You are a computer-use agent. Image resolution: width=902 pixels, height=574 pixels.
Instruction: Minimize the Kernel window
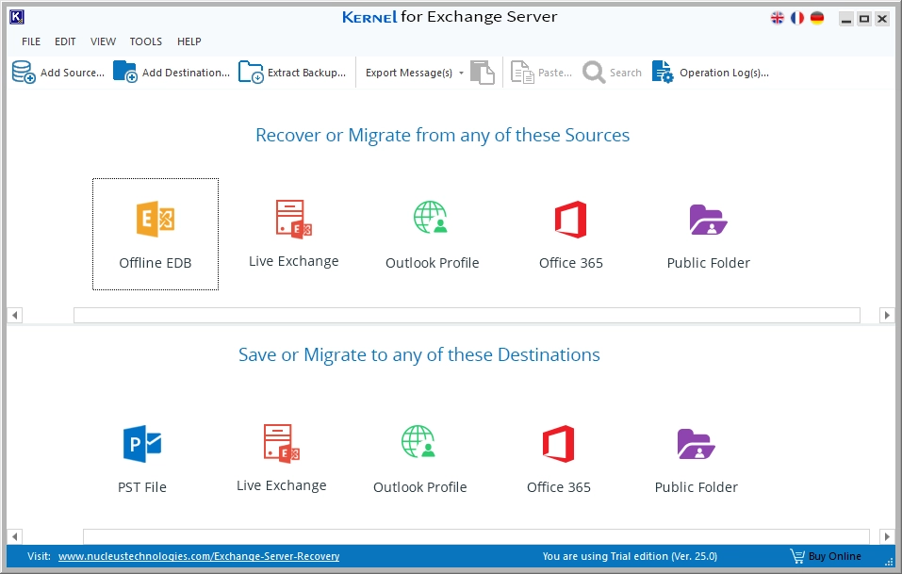[x=845, y=19]
